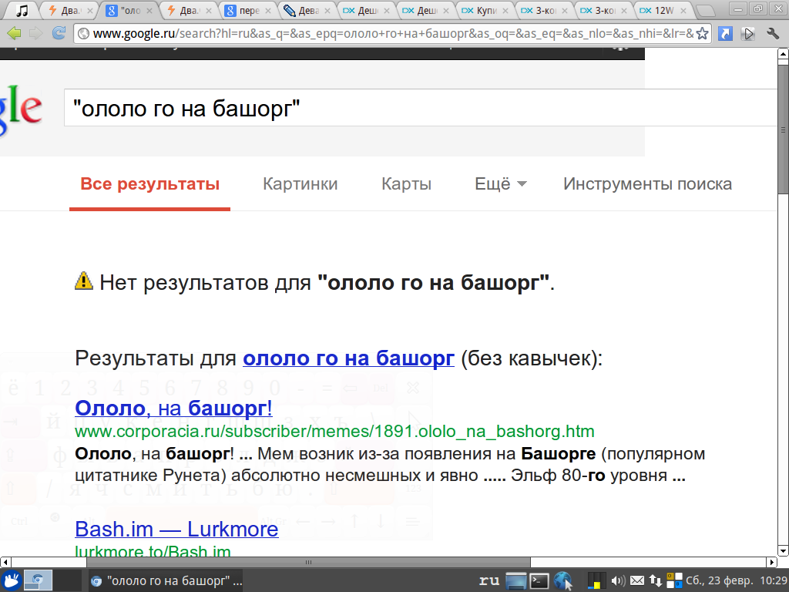Expand the "Ещё" more dropdown
The image size is (789, 592).
point(501,184)
